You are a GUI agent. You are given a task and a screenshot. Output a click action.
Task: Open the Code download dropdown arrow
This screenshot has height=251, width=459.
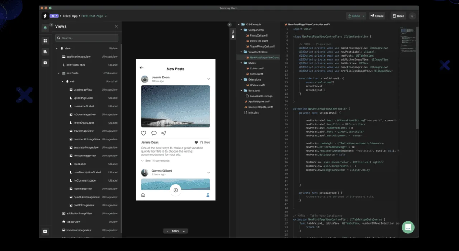point(364,16)
